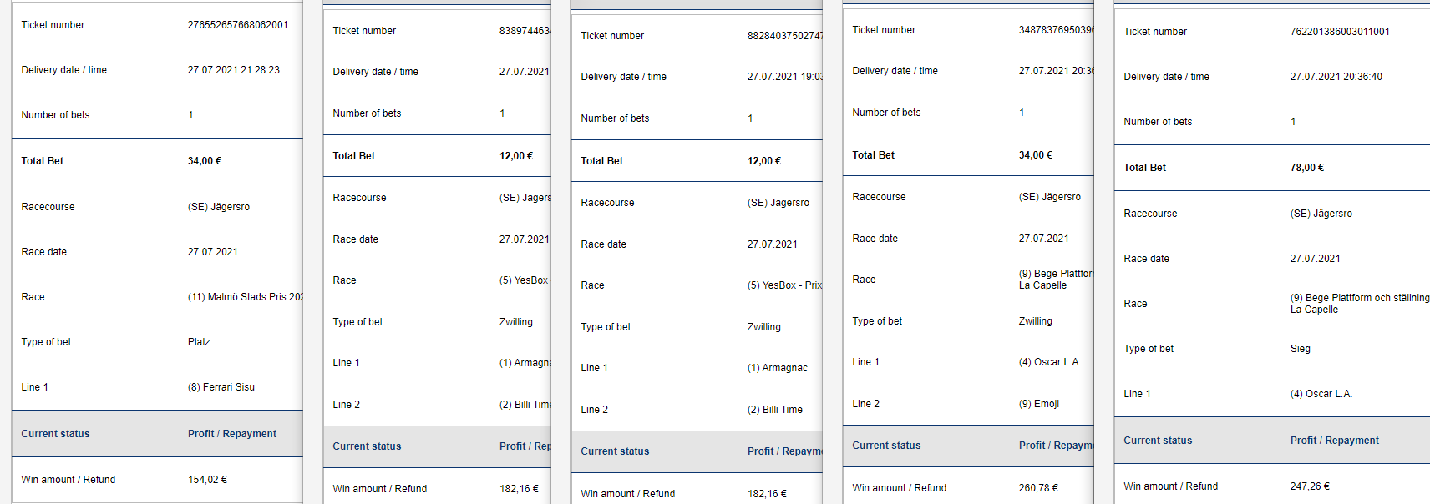Select the delivery time 27.07.2021 20:36:40

[x=1336, y=77]
